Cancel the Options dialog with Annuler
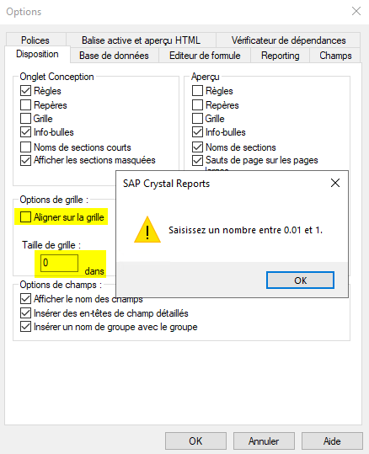This screenshot has height=454, width=369. pyautogui.click(x=264, y=441)
